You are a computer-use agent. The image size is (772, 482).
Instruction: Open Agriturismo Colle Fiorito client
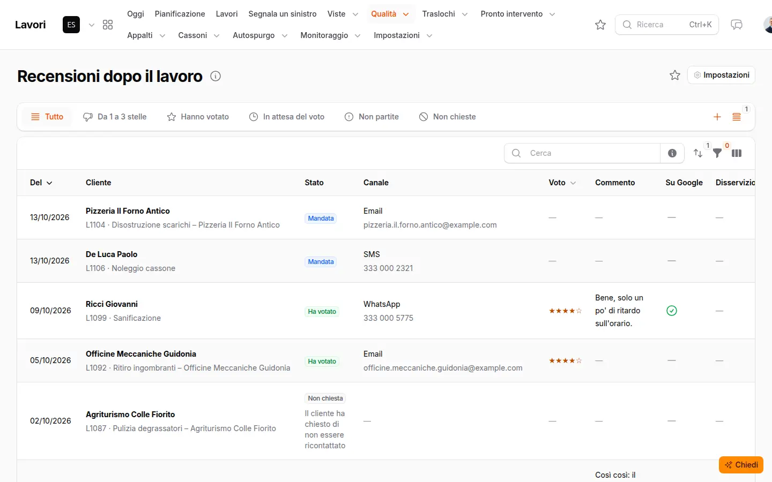[130, 415]
